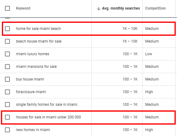
Task: Click the foreclosure miami keyword text
Action: (31, 92)
